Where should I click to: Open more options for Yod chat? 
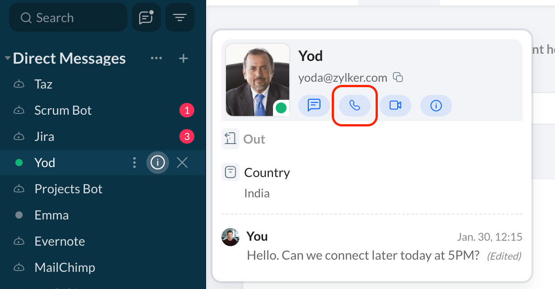[x=134, y=163]
